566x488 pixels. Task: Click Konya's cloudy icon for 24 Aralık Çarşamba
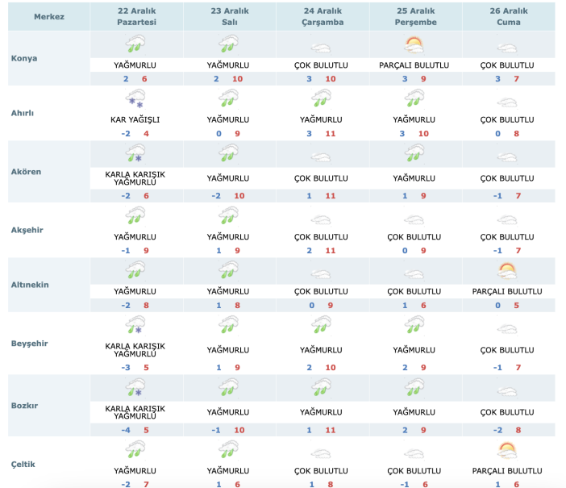(321, 47)
